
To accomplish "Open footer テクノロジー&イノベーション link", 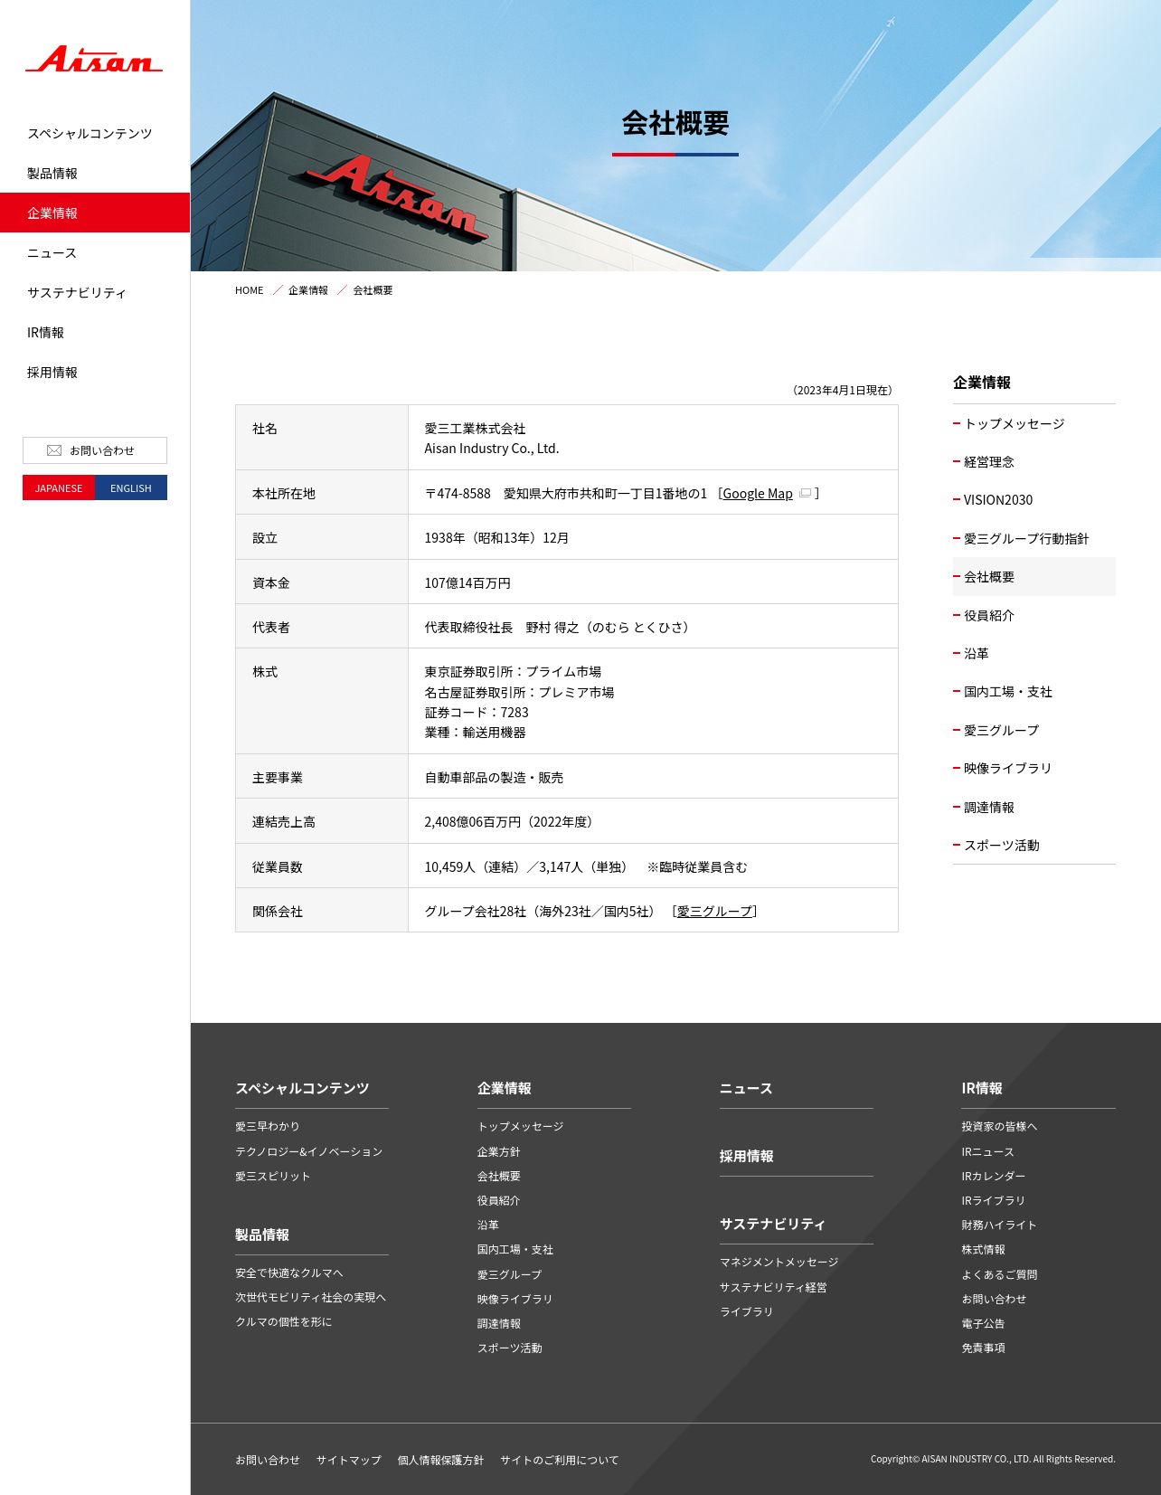I will coord(309,1152).
